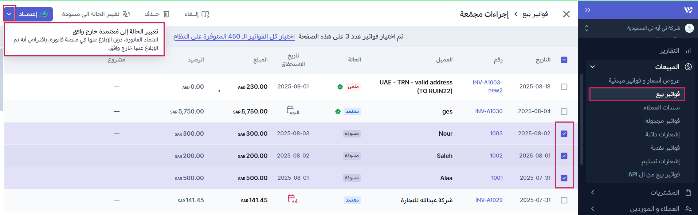Click the change to draft icon
Screen dimensions: 698x215
pos(126,14)
